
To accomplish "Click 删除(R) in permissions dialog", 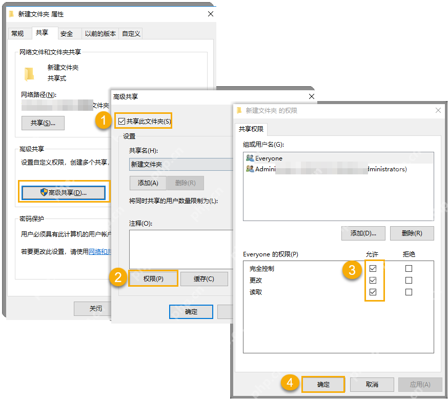I will [x=412, y=233].
